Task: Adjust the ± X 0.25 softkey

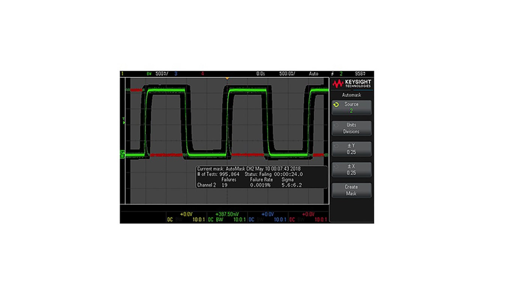Action: point(351,169)
